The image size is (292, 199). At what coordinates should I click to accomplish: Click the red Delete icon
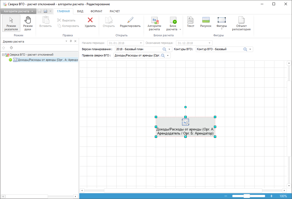coord(90,22)
